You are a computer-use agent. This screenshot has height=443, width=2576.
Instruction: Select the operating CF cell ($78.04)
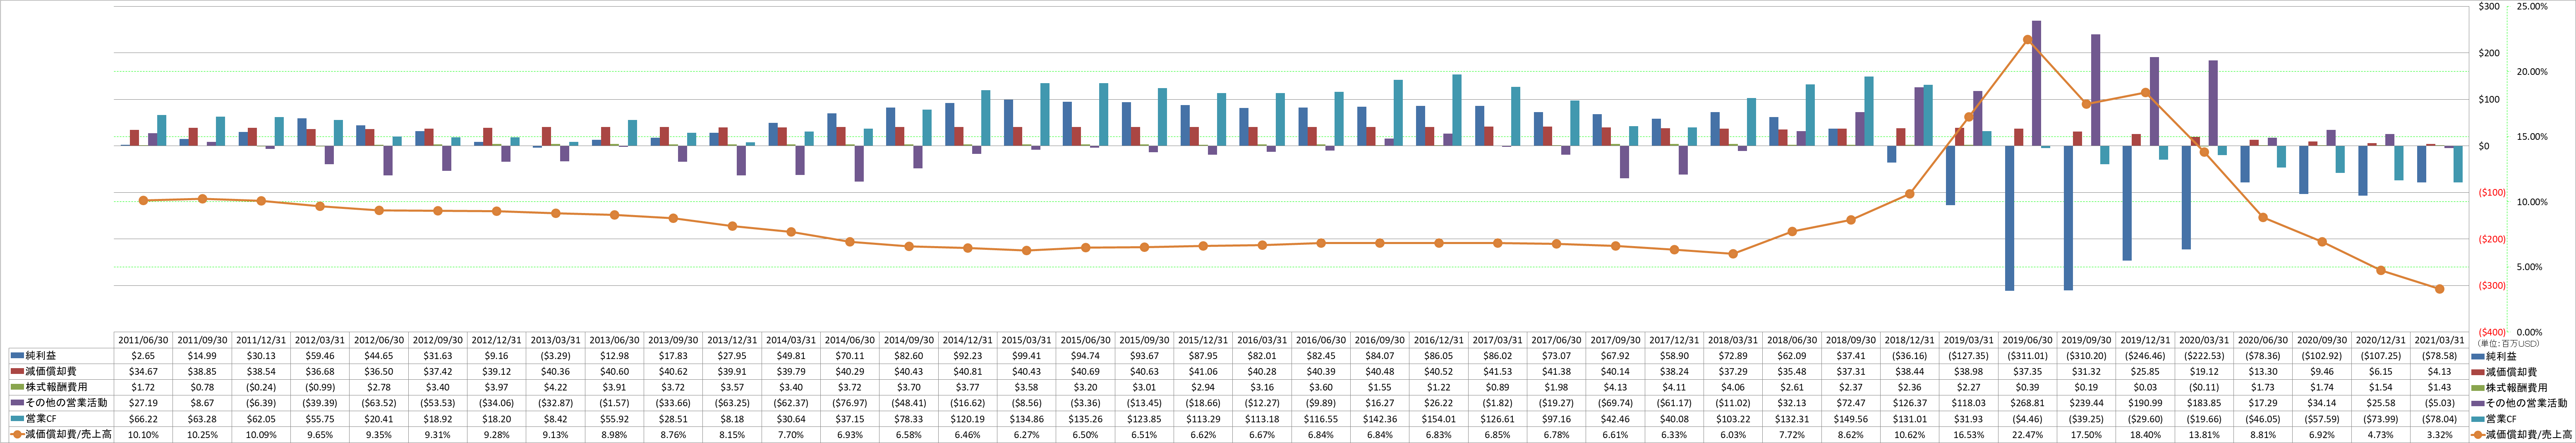coord(2439,418)
